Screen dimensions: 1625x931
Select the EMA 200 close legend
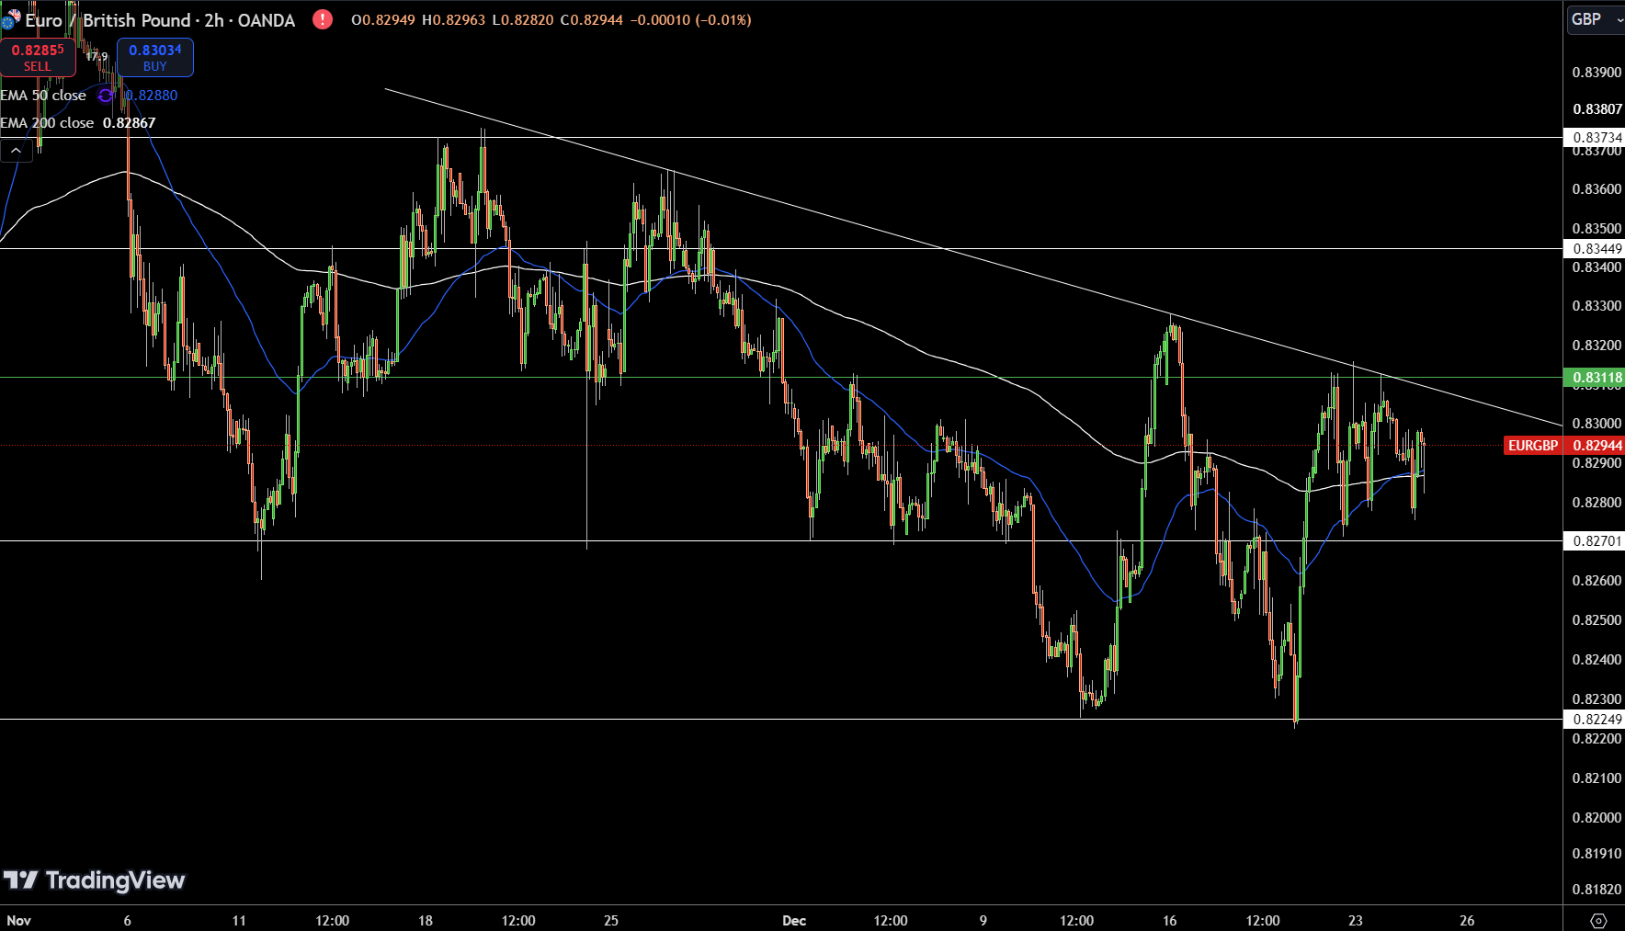coord(47,123)
